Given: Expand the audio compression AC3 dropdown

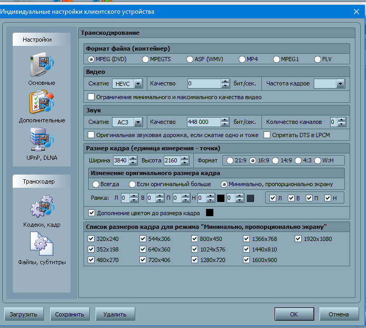Looking at the screenshot, I should click(138, 122).
